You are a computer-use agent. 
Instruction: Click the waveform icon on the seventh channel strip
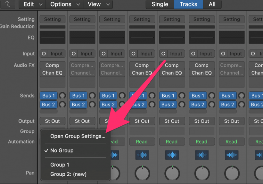(x=231, y=155)
